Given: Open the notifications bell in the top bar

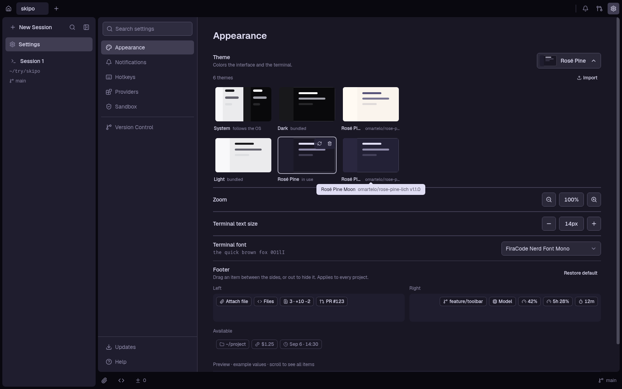Looking at the screenshot, I should coord(585,9).
